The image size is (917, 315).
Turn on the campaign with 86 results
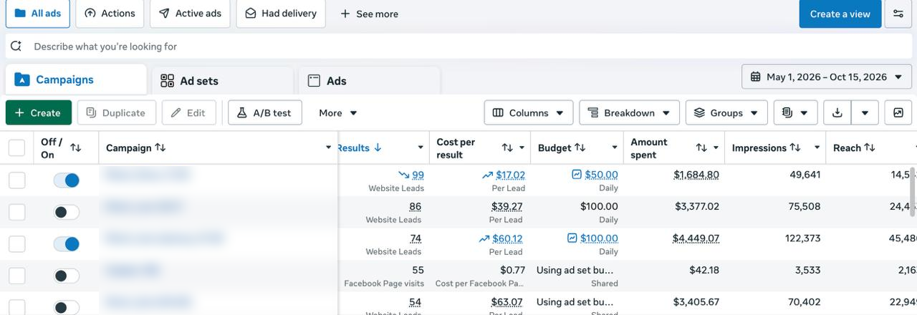point(67,212)
